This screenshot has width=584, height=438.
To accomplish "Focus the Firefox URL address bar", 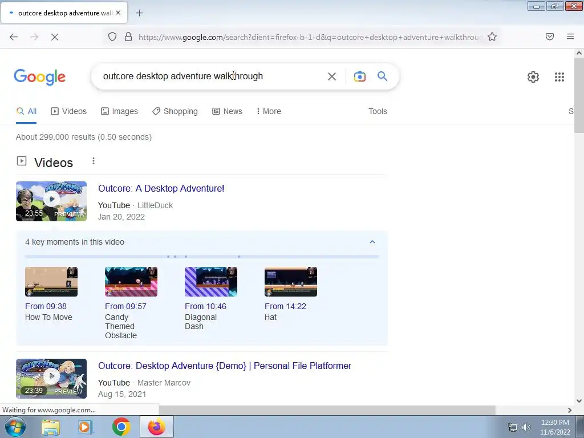I will click(310, 37).
